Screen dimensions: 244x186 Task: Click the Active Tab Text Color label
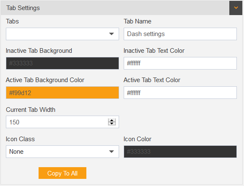click(x=152, y=80)
